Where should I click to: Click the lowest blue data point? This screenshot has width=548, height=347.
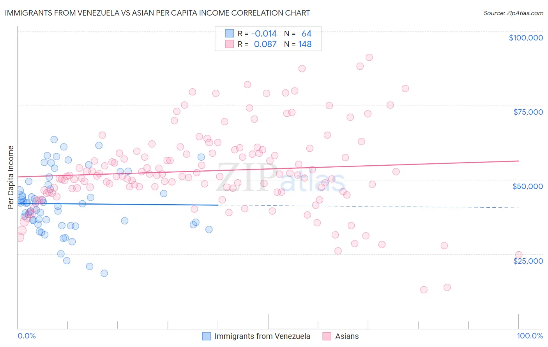coord(104,273)
